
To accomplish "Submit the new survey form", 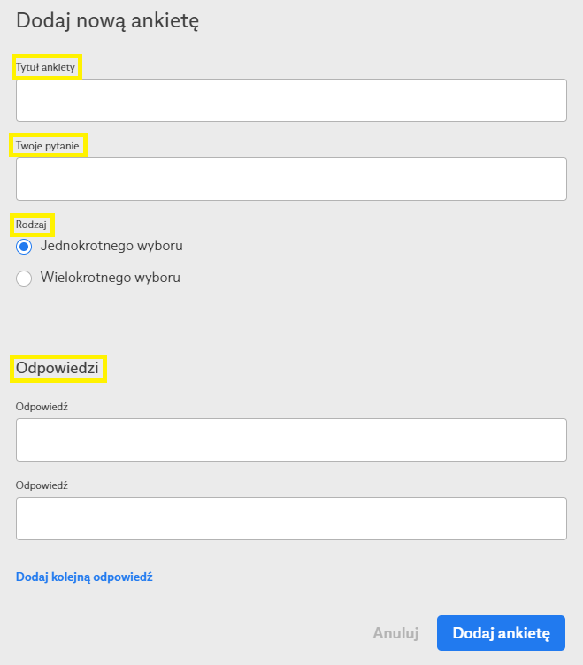I will coord(501,633).
